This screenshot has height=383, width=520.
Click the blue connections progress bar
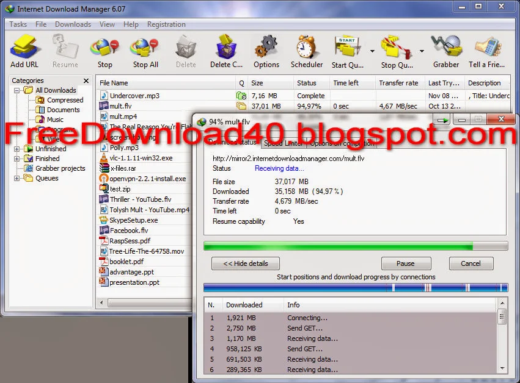pyautogui.click(x=356, y=287)
